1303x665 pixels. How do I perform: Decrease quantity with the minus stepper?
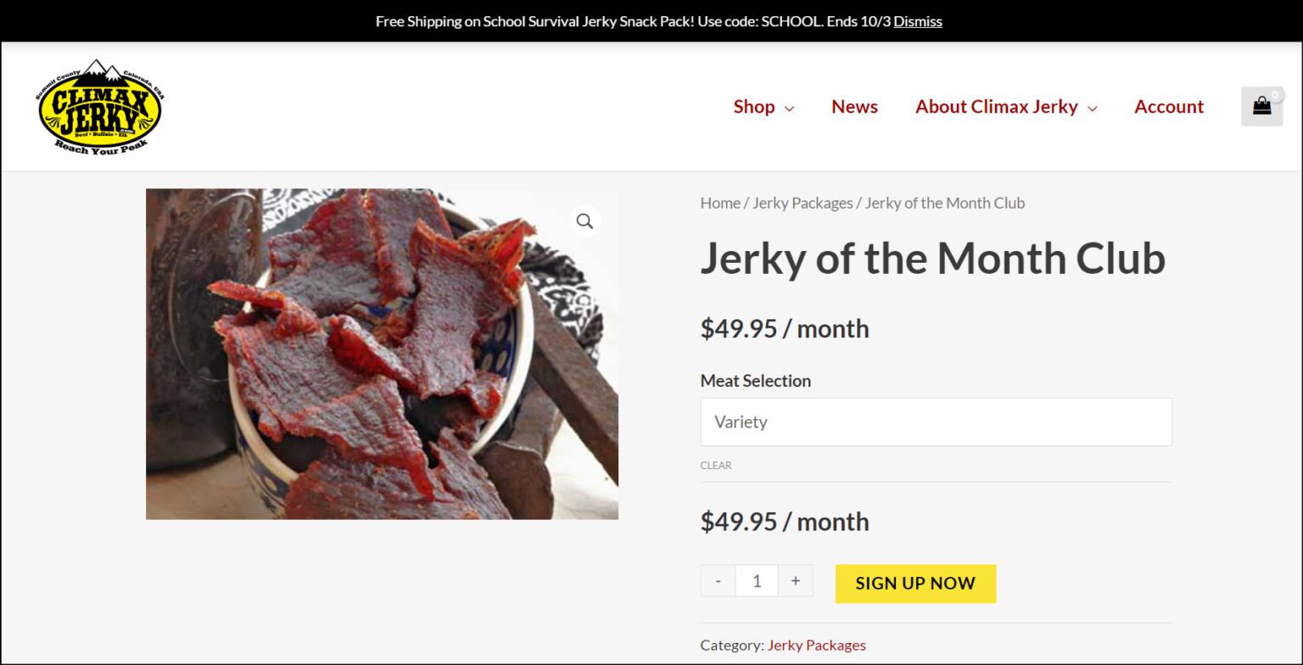[718, 580]
